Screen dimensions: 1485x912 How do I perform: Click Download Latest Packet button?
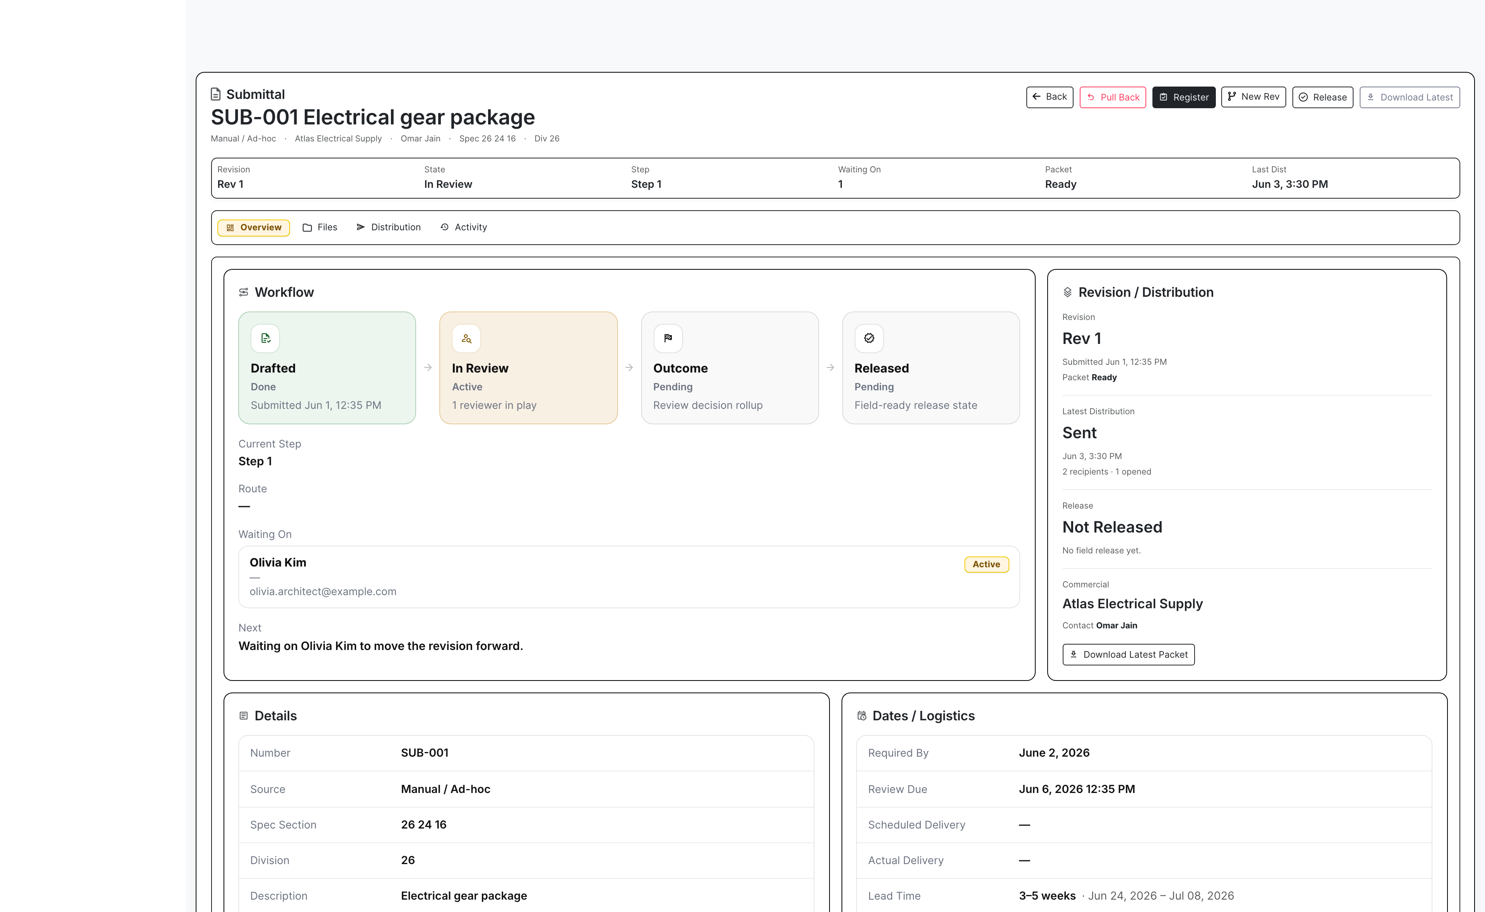click(1128, 655)
